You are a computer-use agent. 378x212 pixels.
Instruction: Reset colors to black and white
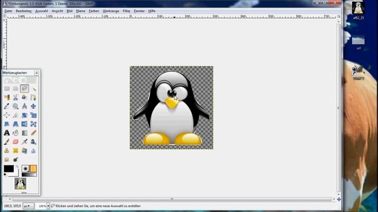5,175
